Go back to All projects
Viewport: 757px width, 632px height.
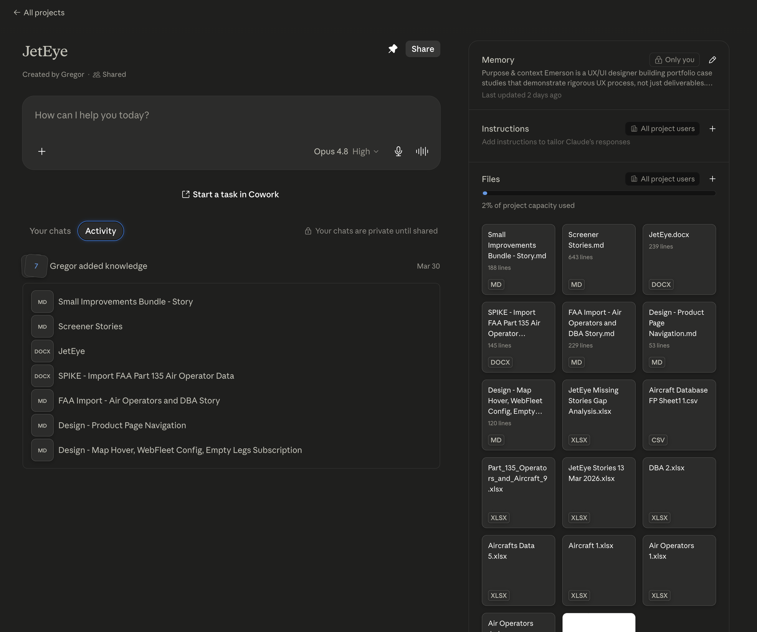pos(39,13)
